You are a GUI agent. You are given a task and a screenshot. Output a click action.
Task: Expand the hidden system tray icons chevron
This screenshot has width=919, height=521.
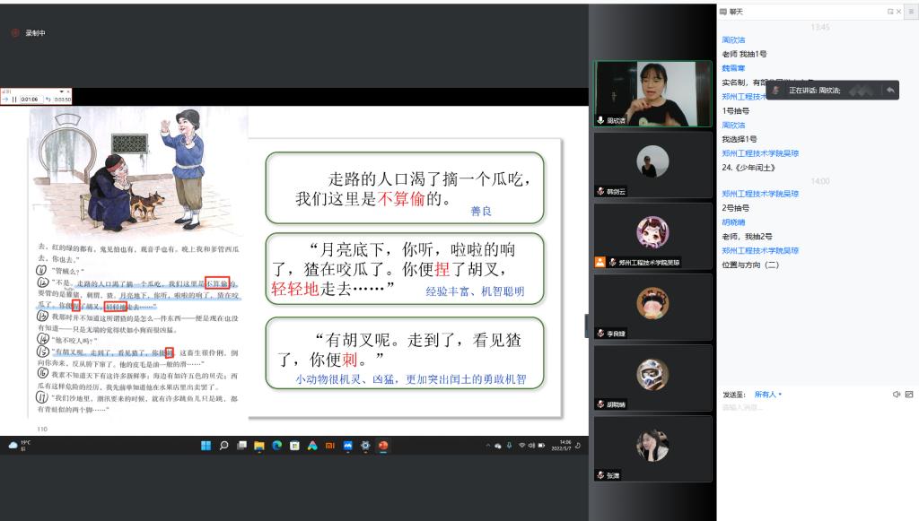coord(487,446)
